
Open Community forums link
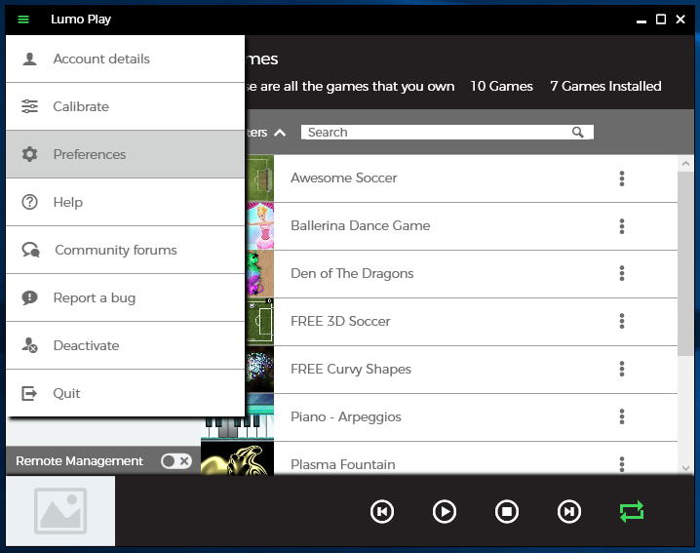[x=115, y=250]
